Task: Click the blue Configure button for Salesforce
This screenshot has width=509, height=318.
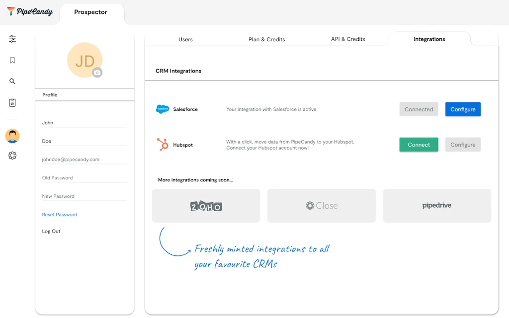Action: click(463, 109)
